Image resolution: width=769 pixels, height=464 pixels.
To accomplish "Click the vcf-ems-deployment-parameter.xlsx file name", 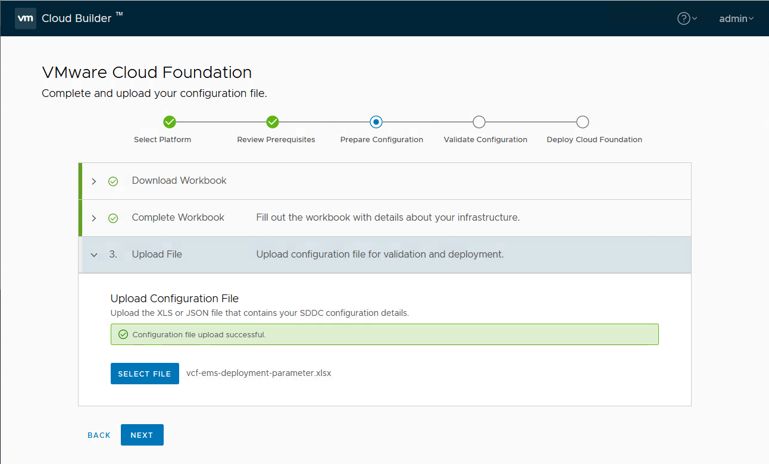I will [258, 373].
